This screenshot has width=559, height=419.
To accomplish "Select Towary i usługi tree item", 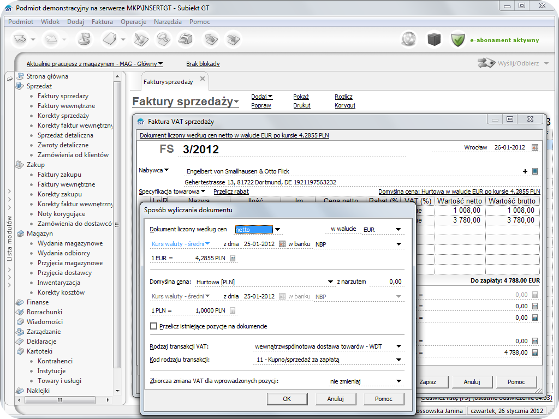I will [60, 381].
